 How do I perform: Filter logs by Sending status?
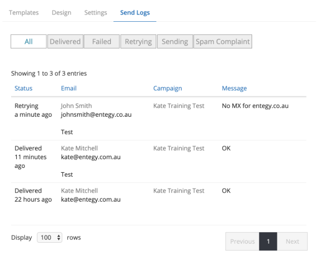click(175, 41)
